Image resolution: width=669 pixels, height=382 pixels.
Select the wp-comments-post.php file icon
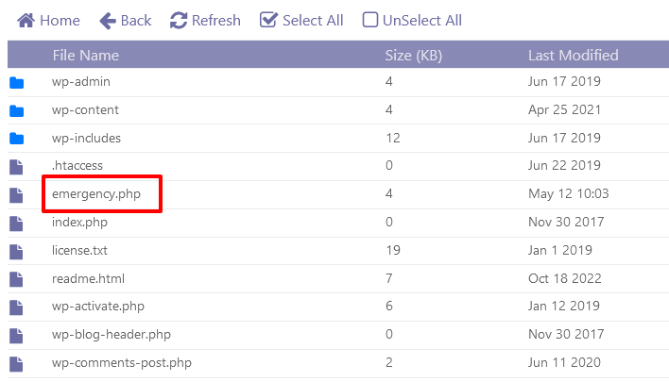click(x=16, y=364)
